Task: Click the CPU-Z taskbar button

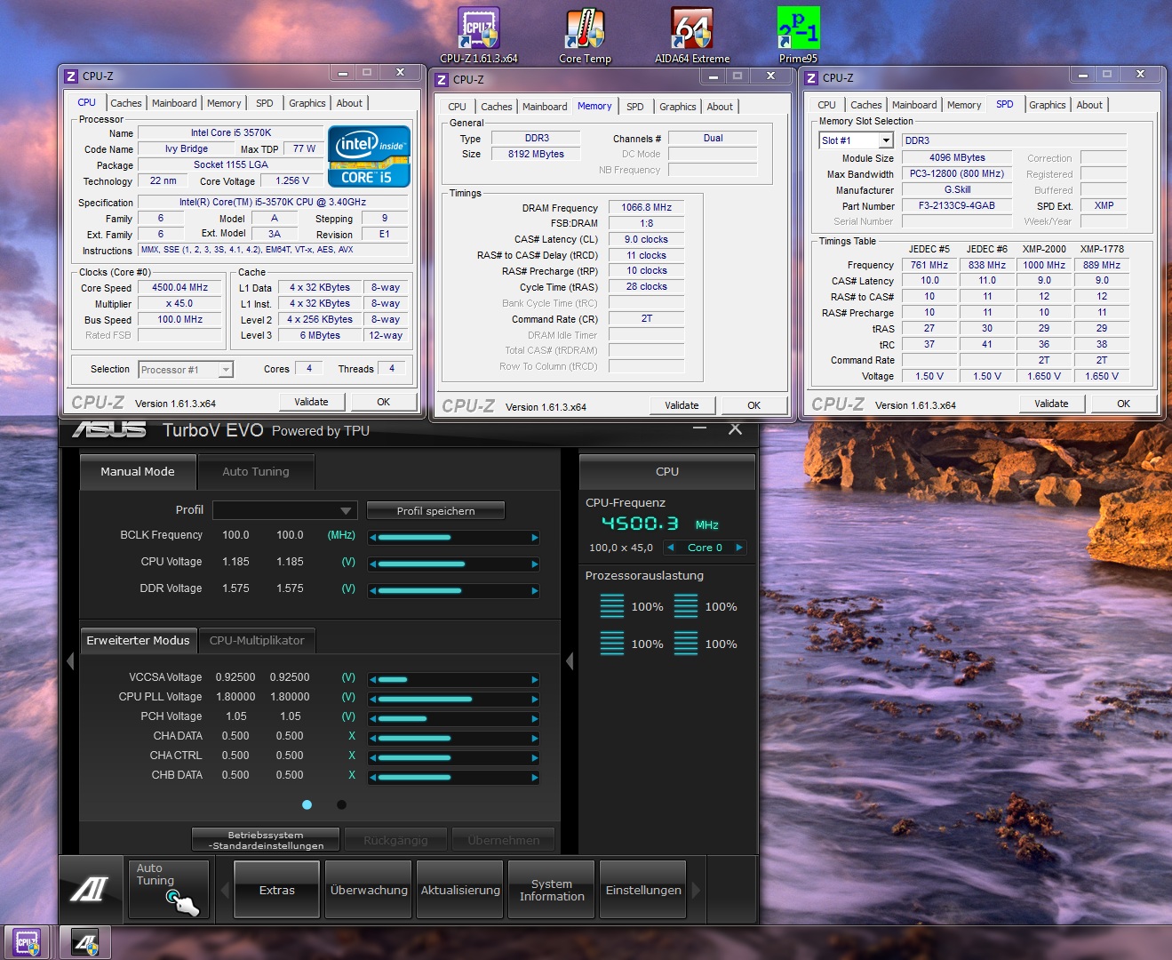Action: coord(27,942)
